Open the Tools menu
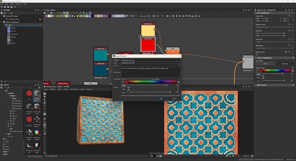296x161 pixels. point(12,4)
